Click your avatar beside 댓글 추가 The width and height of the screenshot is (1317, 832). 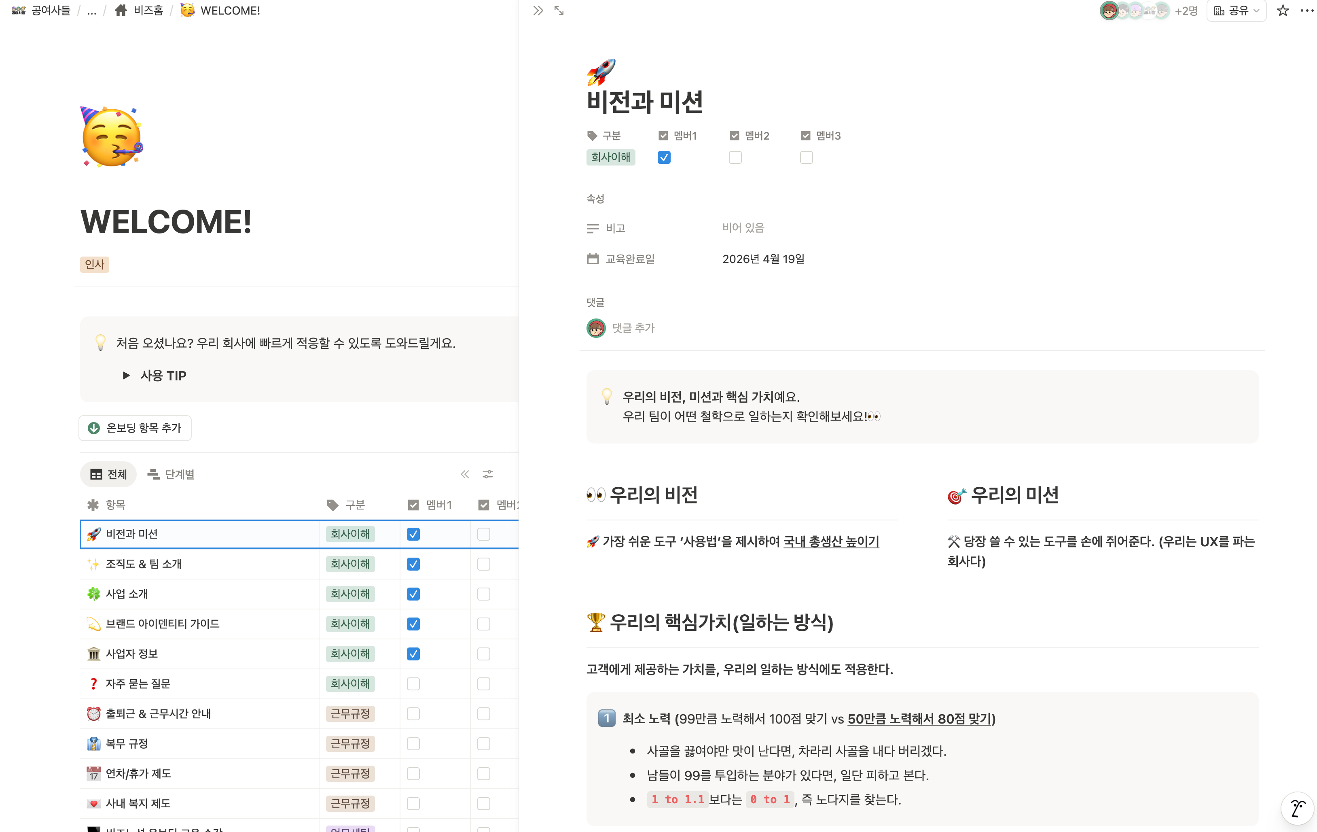[x=596, y=328]
